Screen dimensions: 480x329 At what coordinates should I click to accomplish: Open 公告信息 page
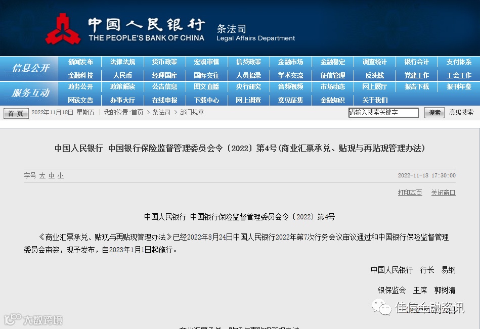point(164,86)
